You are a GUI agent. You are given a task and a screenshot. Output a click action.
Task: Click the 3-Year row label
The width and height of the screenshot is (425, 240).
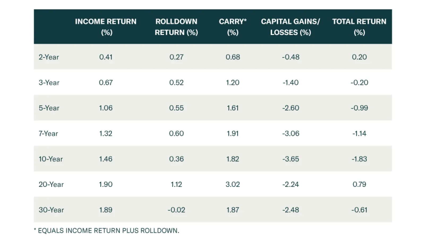click(49, 83)
